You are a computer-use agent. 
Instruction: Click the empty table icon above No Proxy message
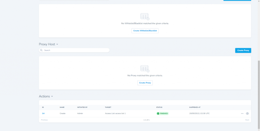pos(145,69)
